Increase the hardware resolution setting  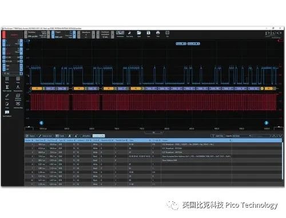pyautogui.click(x=113, y=34)
